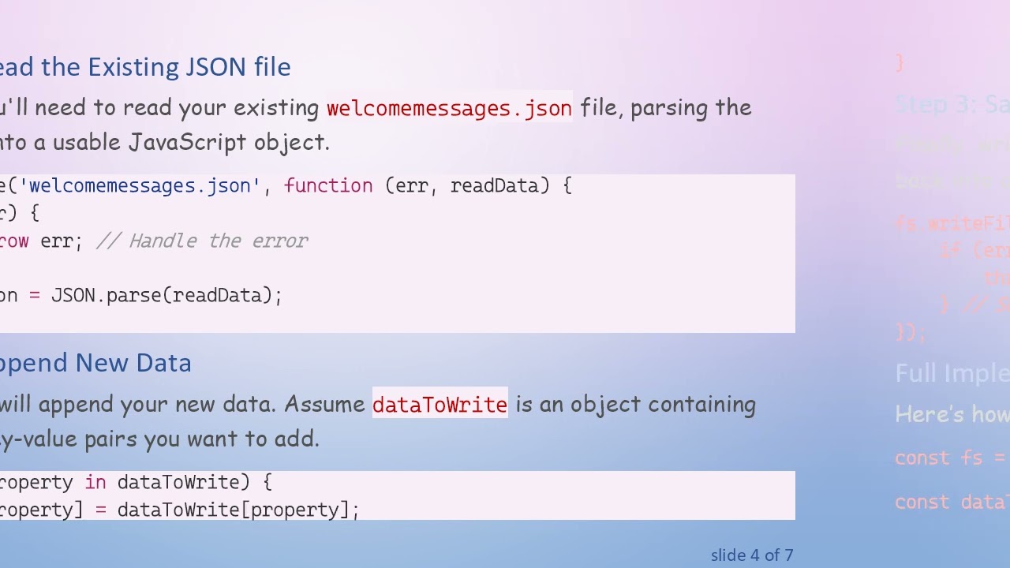Click the "function" keyword in code
The width and height of the screenshot is (1010, 568).
(328, 185)
